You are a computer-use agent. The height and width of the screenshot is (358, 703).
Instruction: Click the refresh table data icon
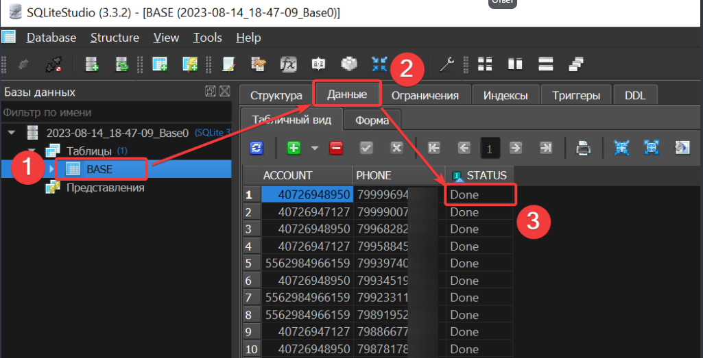click(257, 147)
